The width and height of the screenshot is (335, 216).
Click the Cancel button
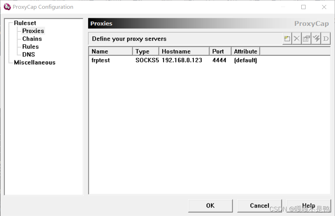tap(260, 206)
